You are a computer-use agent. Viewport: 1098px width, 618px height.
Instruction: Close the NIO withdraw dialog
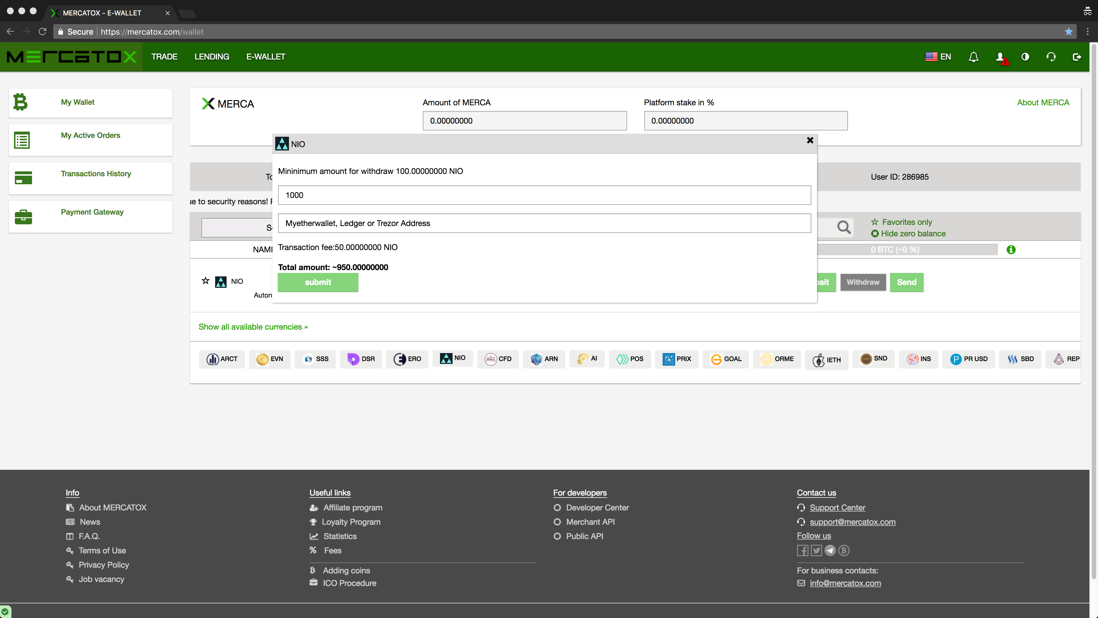point(810,140)
